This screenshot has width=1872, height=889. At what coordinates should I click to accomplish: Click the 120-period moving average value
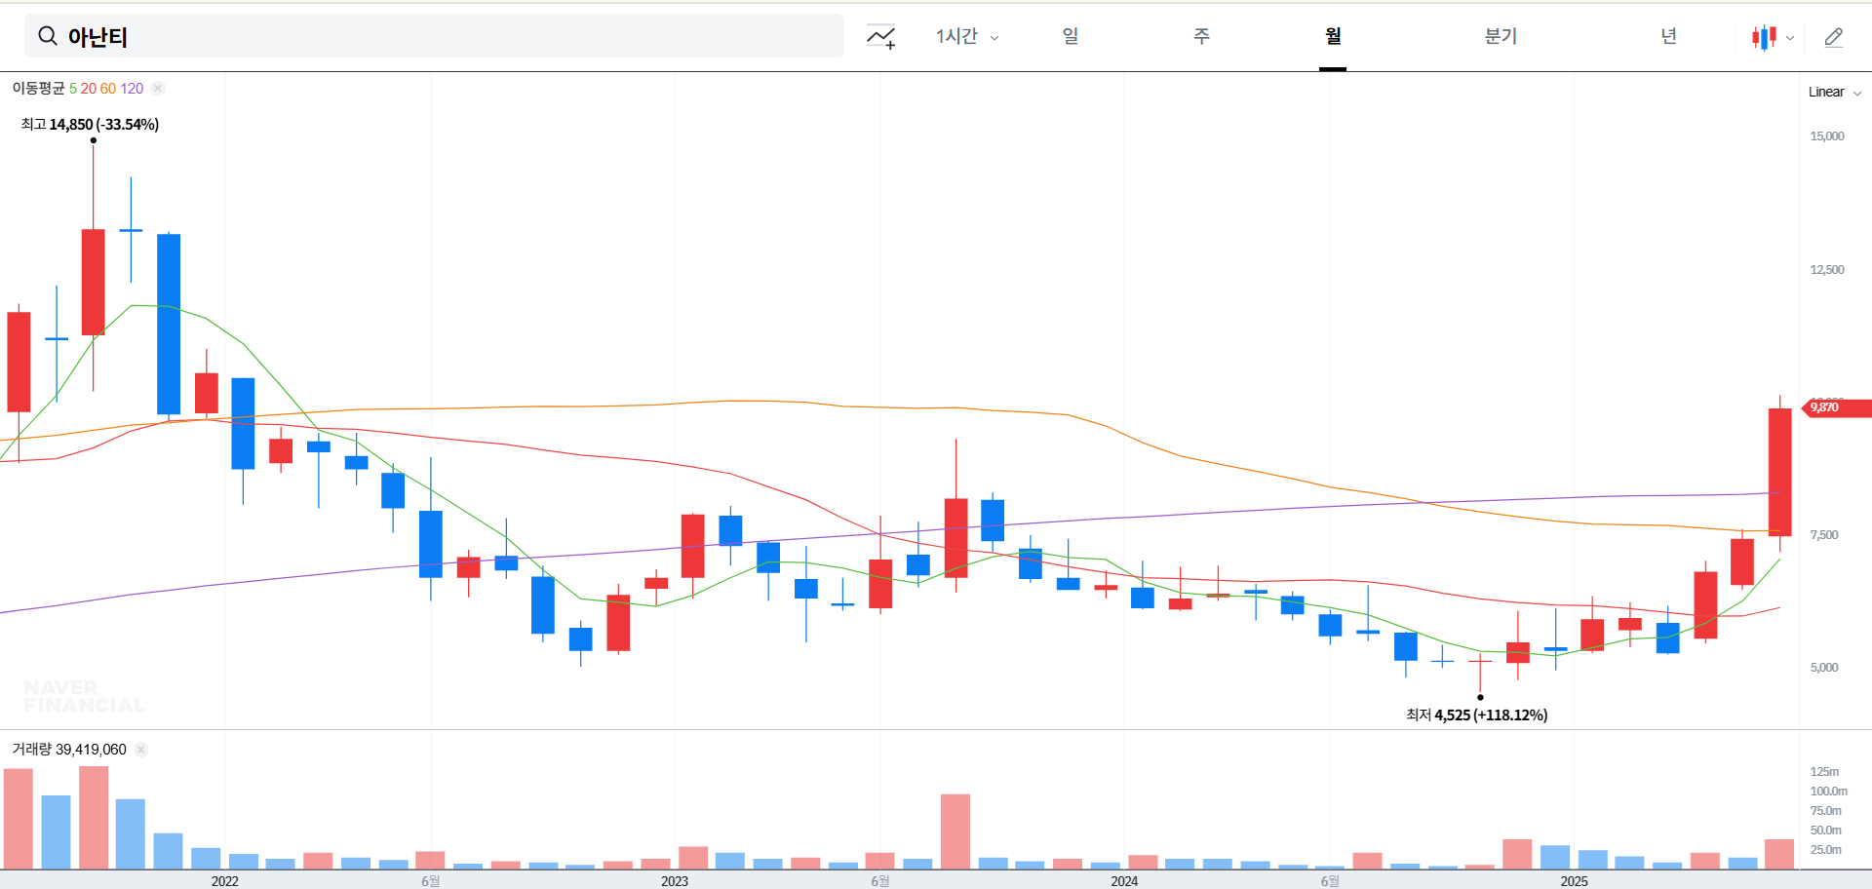click(x=132, y=88)
